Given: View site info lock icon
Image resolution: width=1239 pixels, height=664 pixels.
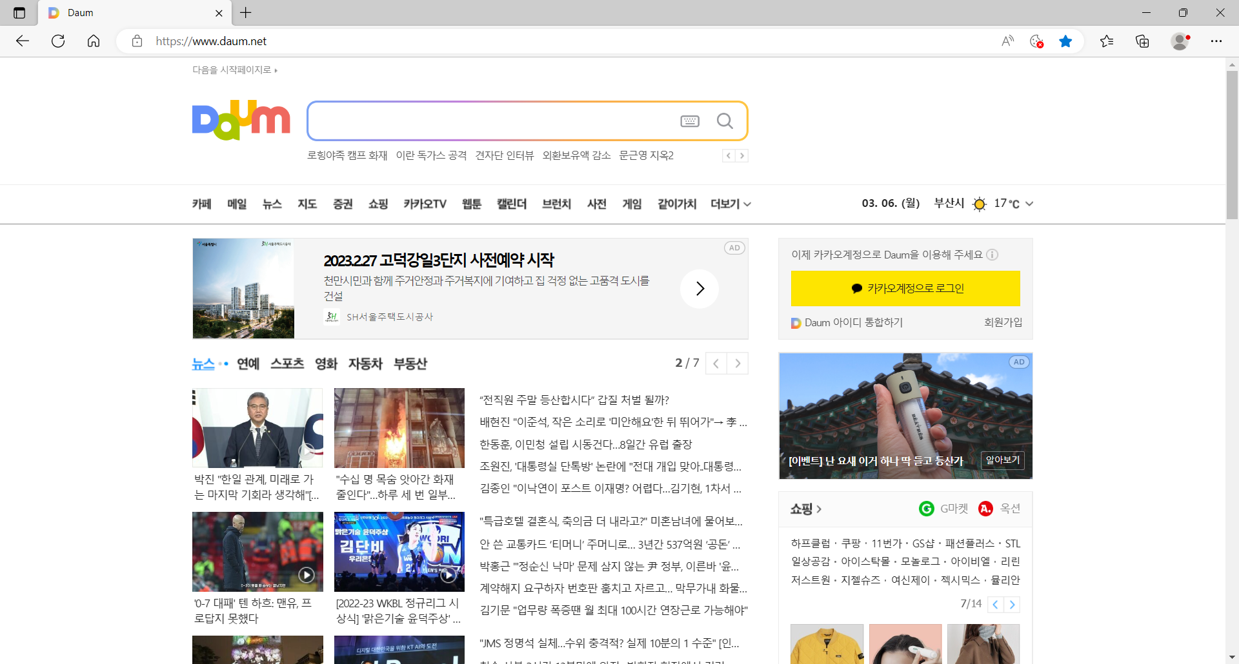Looking at the screenshot, I should [x=137, y=41].
